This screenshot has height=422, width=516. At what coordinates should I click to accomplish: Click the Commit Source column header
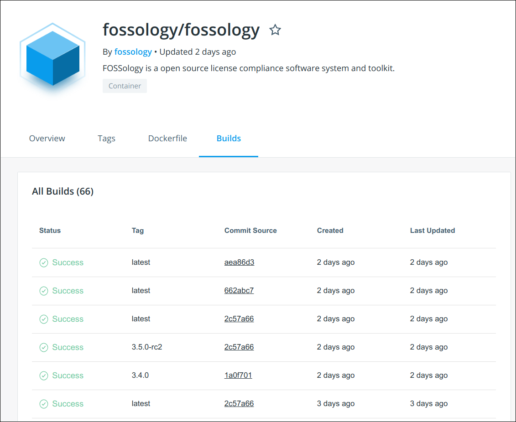pyautogui.click(x=250, y=230)
